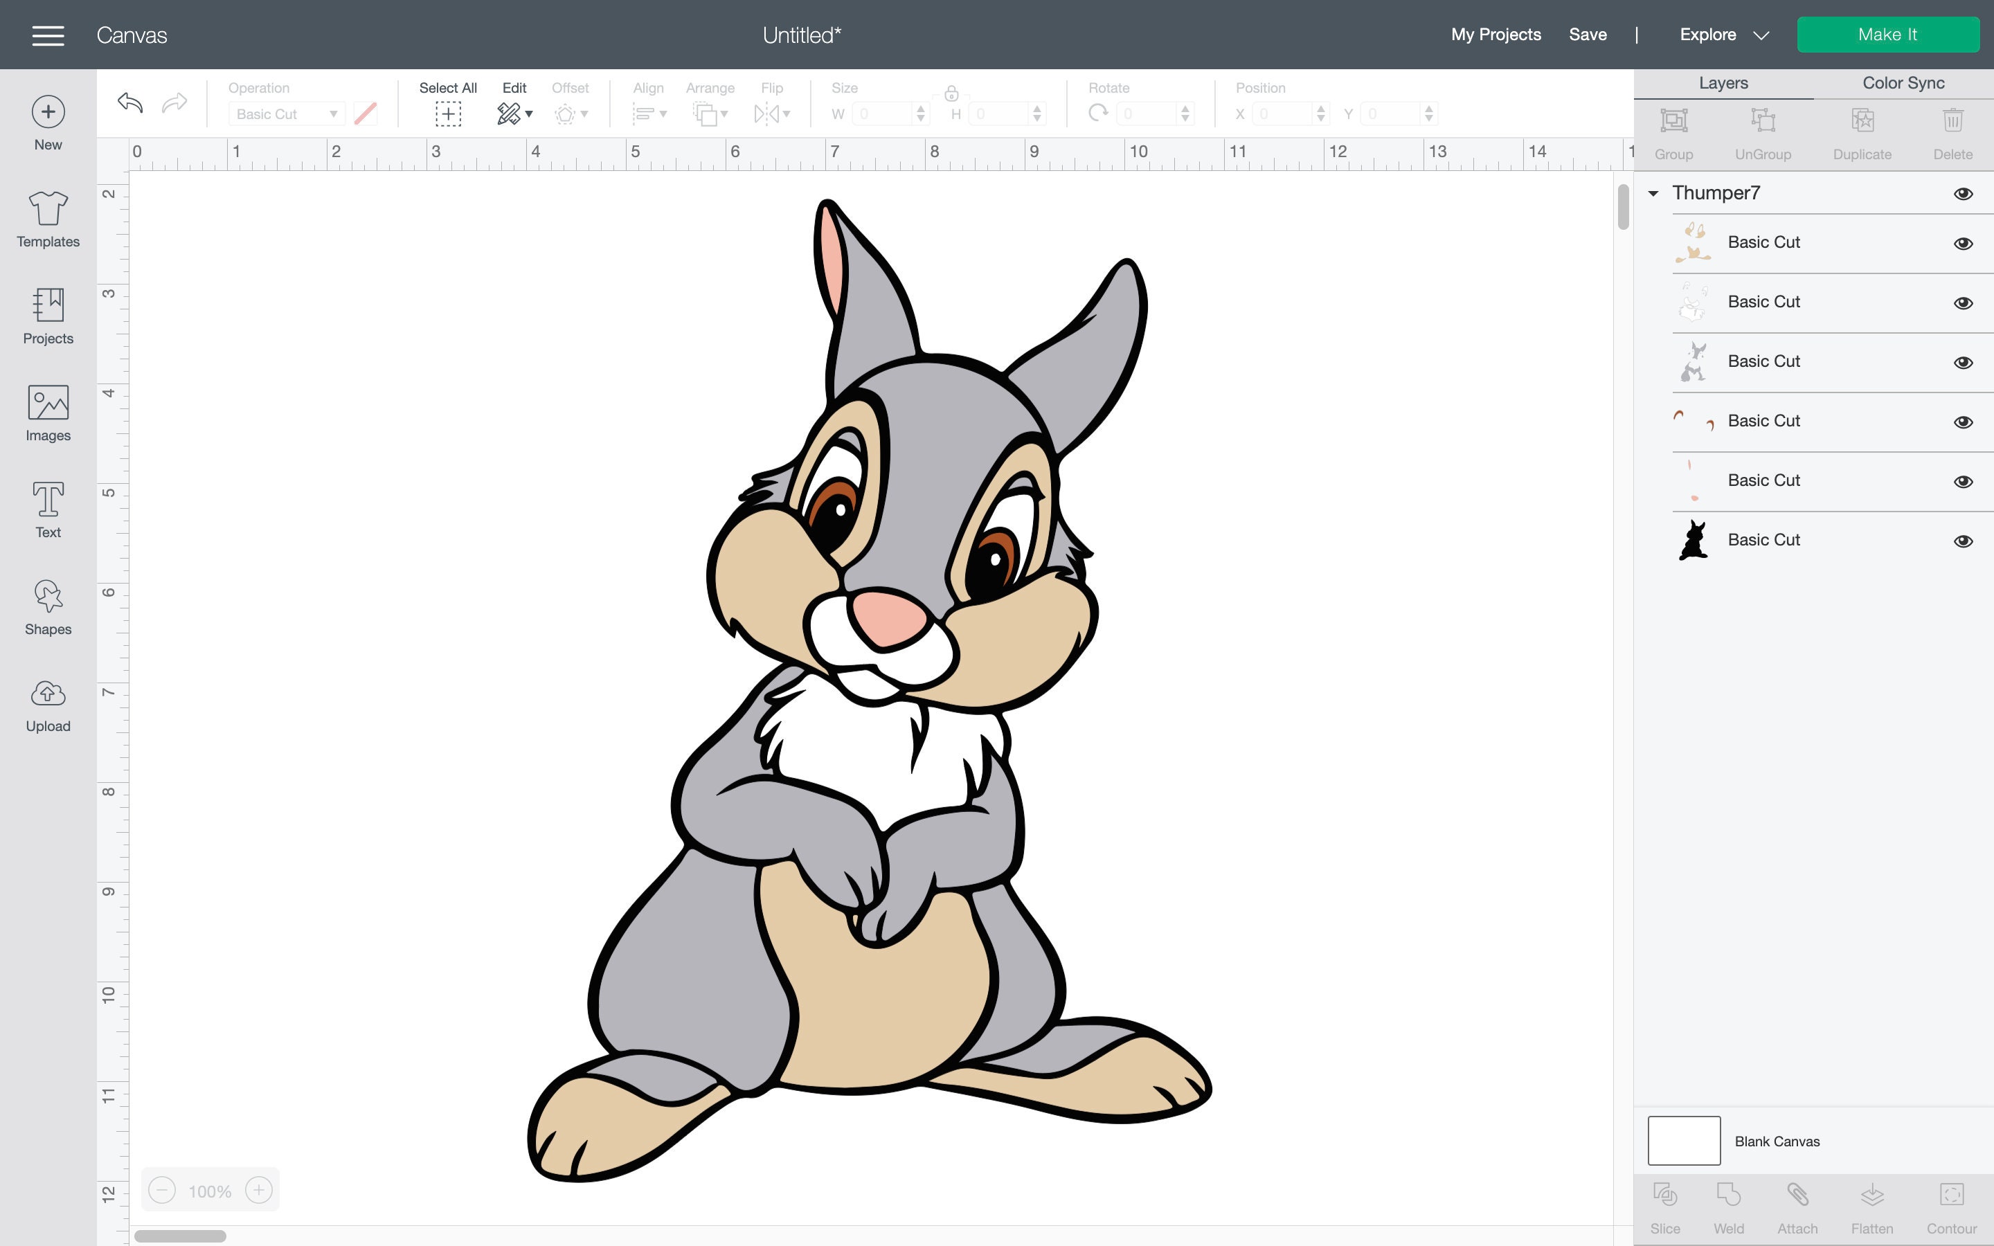Switch to the Color Sync tab
Screen dimensions: 1994x1246
tap(1903, 82)
